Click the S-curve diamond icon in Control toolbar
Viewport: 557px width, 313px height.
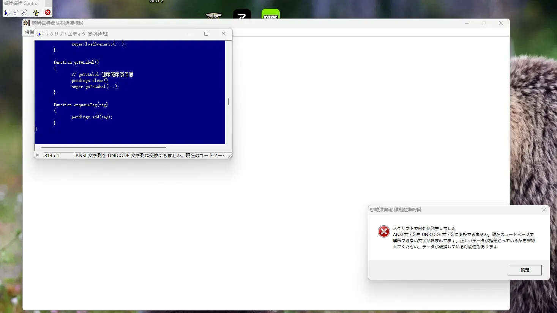tap(24, 13)
